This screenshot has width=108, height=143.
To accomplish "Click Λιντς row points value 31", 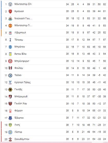I will tap(104, 125).
